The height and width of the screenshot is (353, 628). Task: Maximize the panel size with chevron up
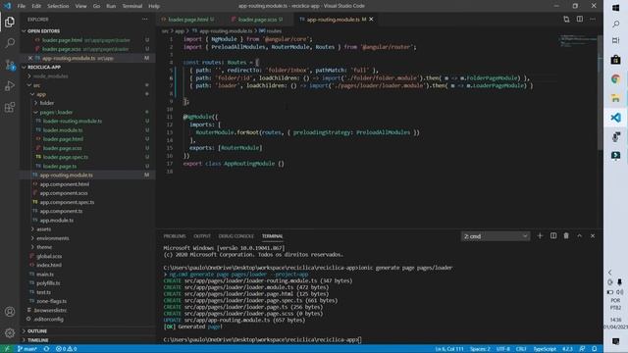[x=580, y=236]
